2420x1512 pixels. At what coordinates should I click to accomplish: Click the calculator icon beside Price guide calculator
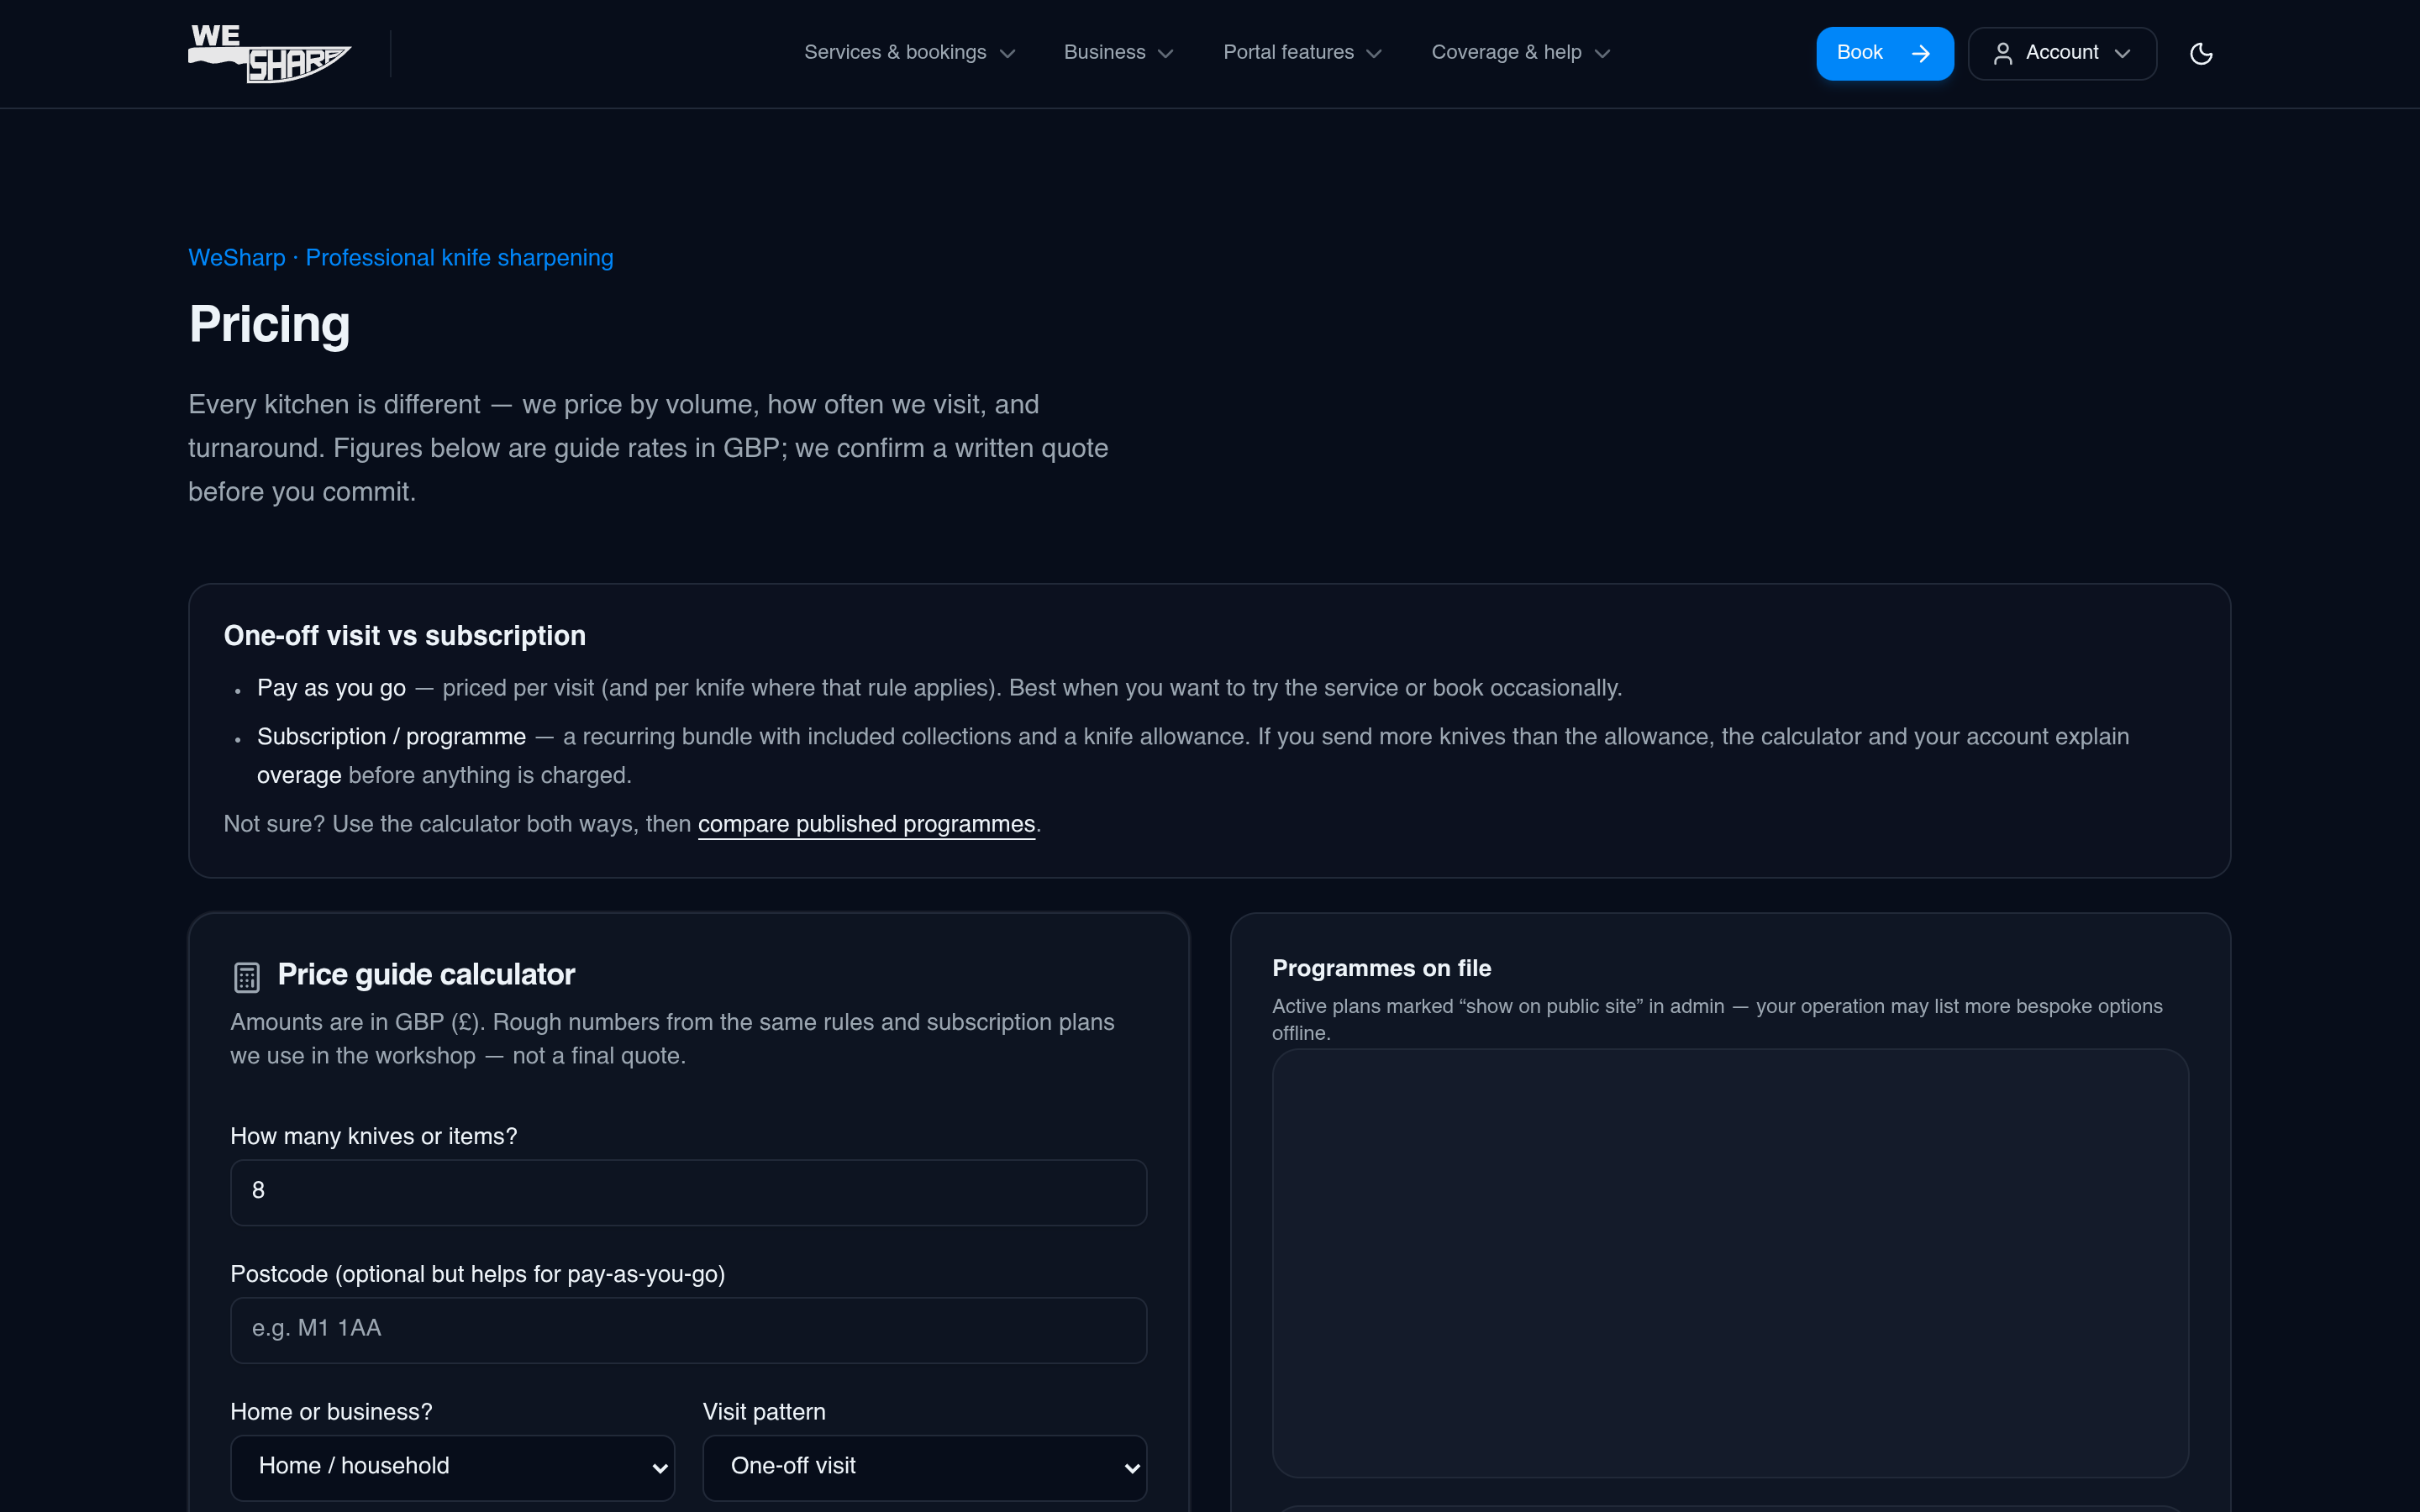[246, 976]
